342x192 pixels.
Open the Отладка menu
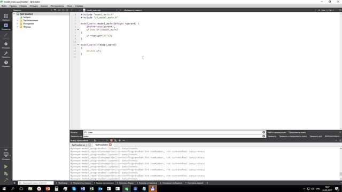pyautogui.click(x=34, y=6)
